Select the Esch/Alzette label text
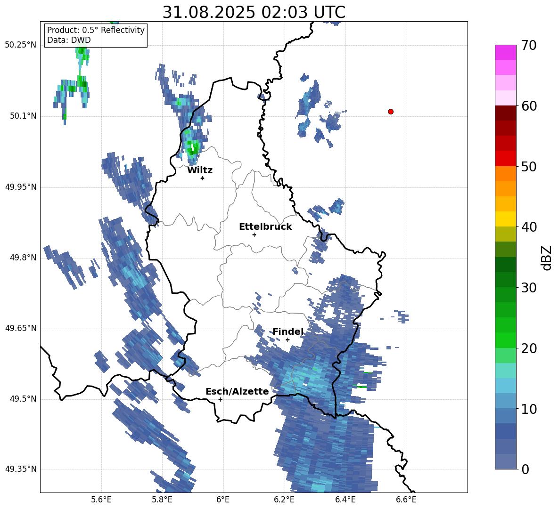This screenshot has width=558, height=509. pyautogui.click(x=237, y=391)
